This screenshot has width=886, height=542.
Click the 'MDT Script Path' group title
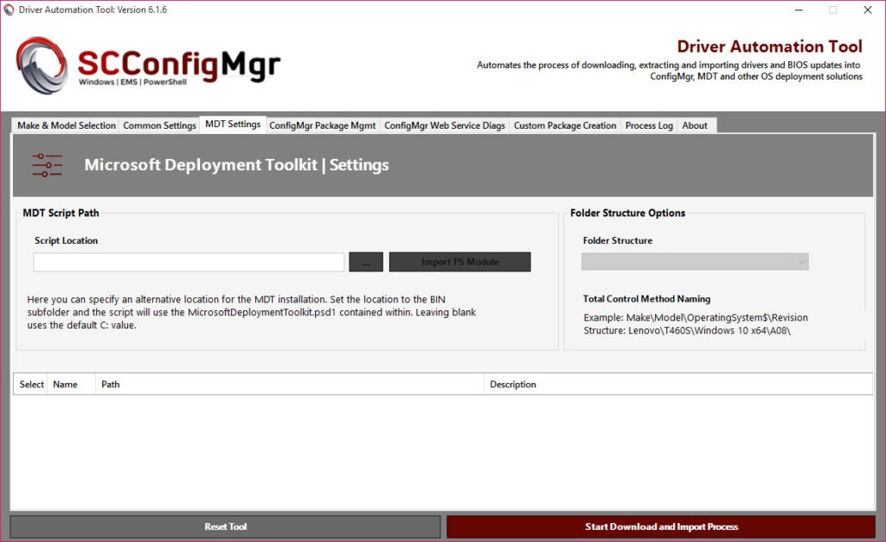point(61,213)
